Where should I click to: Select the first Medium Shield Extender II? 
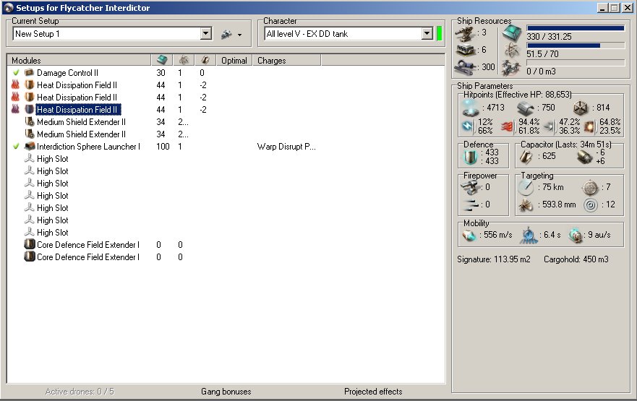point(81,122)
